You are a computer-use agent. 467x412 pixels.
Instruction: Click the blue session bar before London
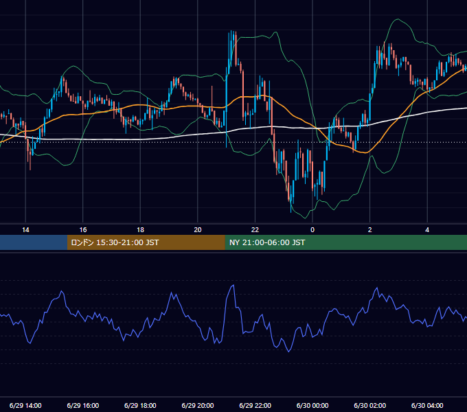tap(34, 242)
